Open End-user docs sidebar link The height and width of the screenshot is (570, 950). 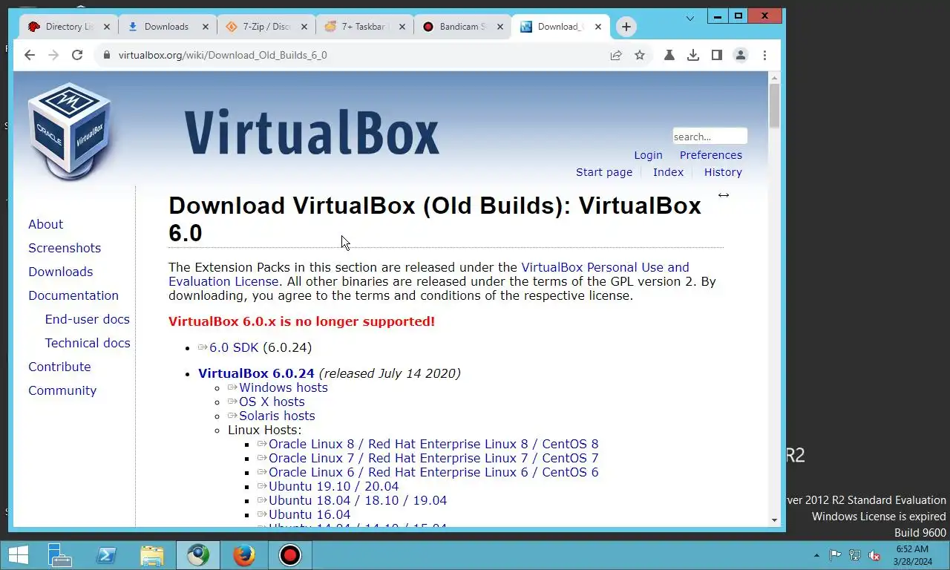click(88, 319)
